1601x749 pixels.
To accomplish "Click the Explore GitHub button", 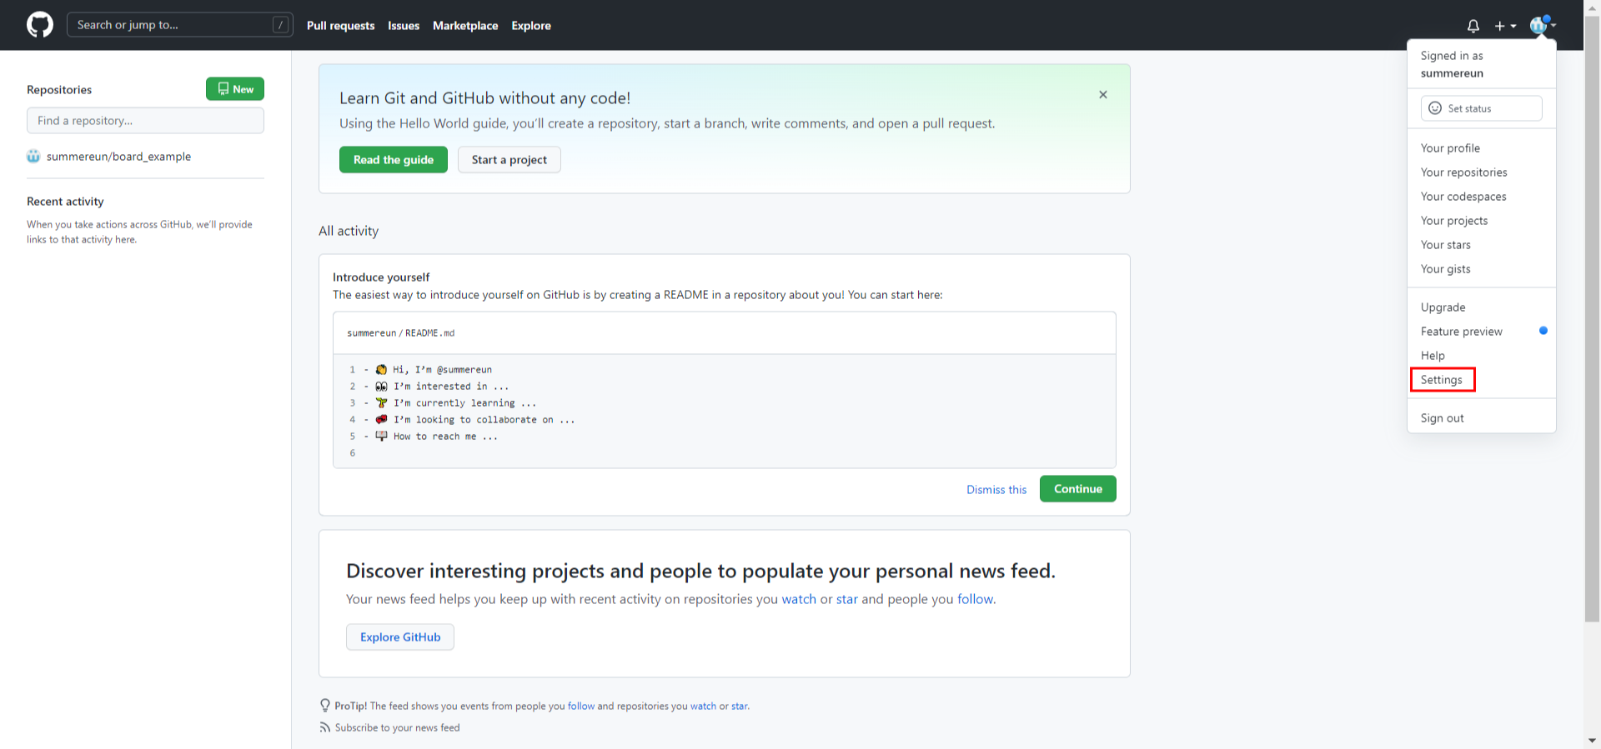I will tap(400, 637).
